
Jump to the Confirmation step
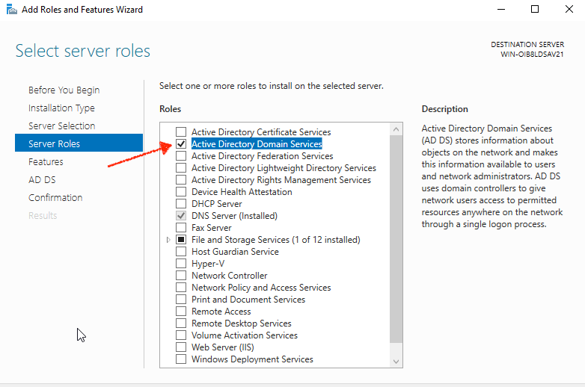click(x=55, y=198)
